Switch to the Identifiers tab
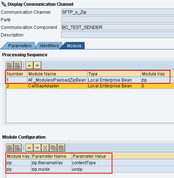 [x=49, y=46]
